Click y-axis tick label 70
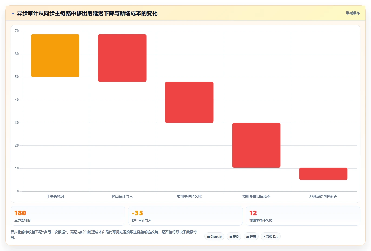Screen dimensions: 371x251 click(17, 31)
